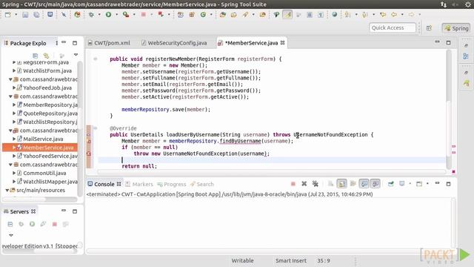Image resolution: width=474 pixels, height=267 pixels.
Task: Open the New wizard dropdown arrow
Action: click(16, 14)
